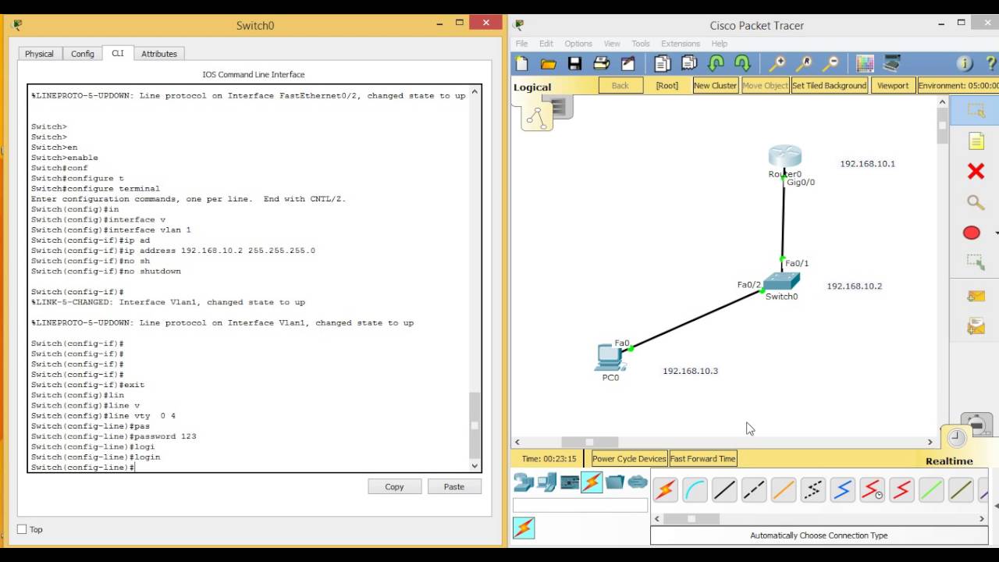The height and width of the screenshot is (562, 999).
Task: Click Fast Forward Time button
Action: (x=703, y=459)
